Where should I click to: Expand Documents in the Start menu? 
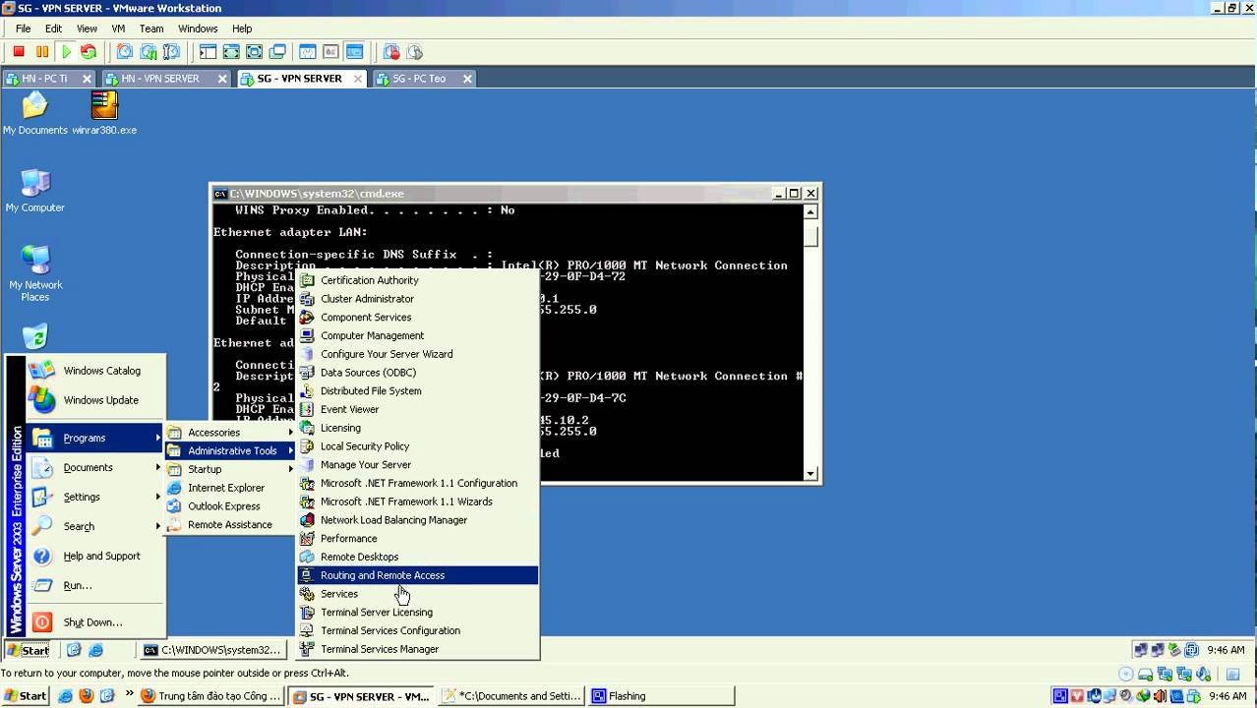point(95,468)
